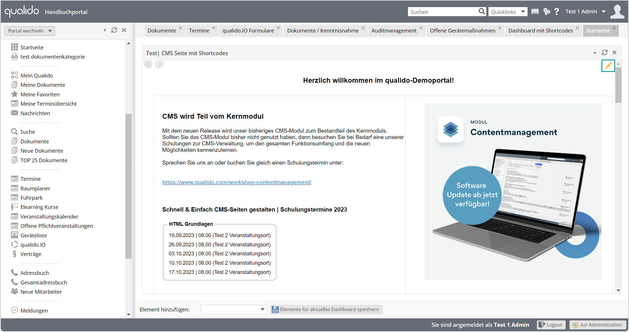
Task: Open the barcode scanner icon
Action: point(535,11)
